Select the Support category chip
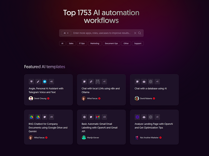 (138, 43)
